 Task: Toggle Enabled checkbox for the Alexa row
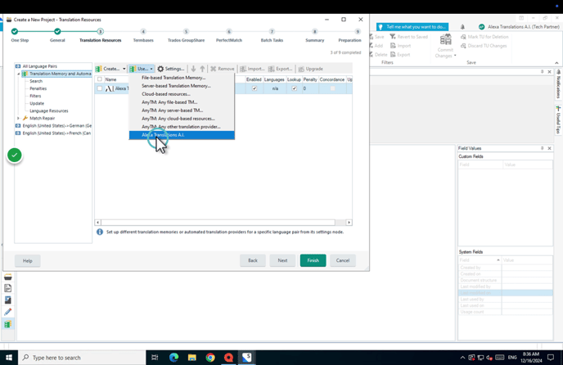(254, 88)
